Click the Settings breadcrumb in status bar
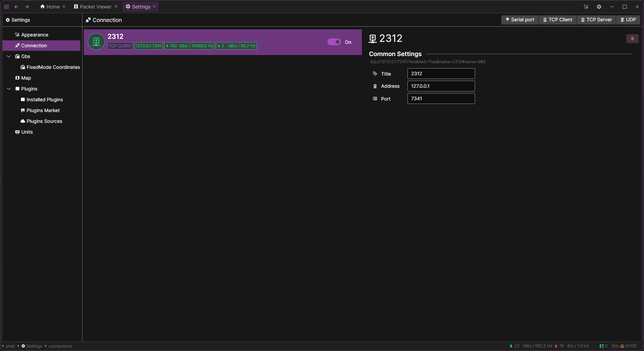 32,346
